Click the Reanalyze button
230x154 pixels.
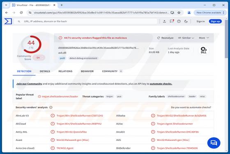click(x=165, y=38)
